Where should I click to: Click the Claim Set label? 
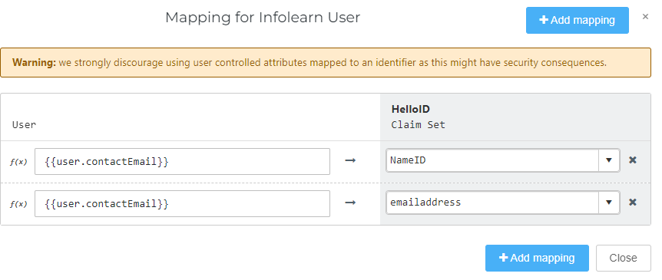pyautogui.click(x=418, y=125)
